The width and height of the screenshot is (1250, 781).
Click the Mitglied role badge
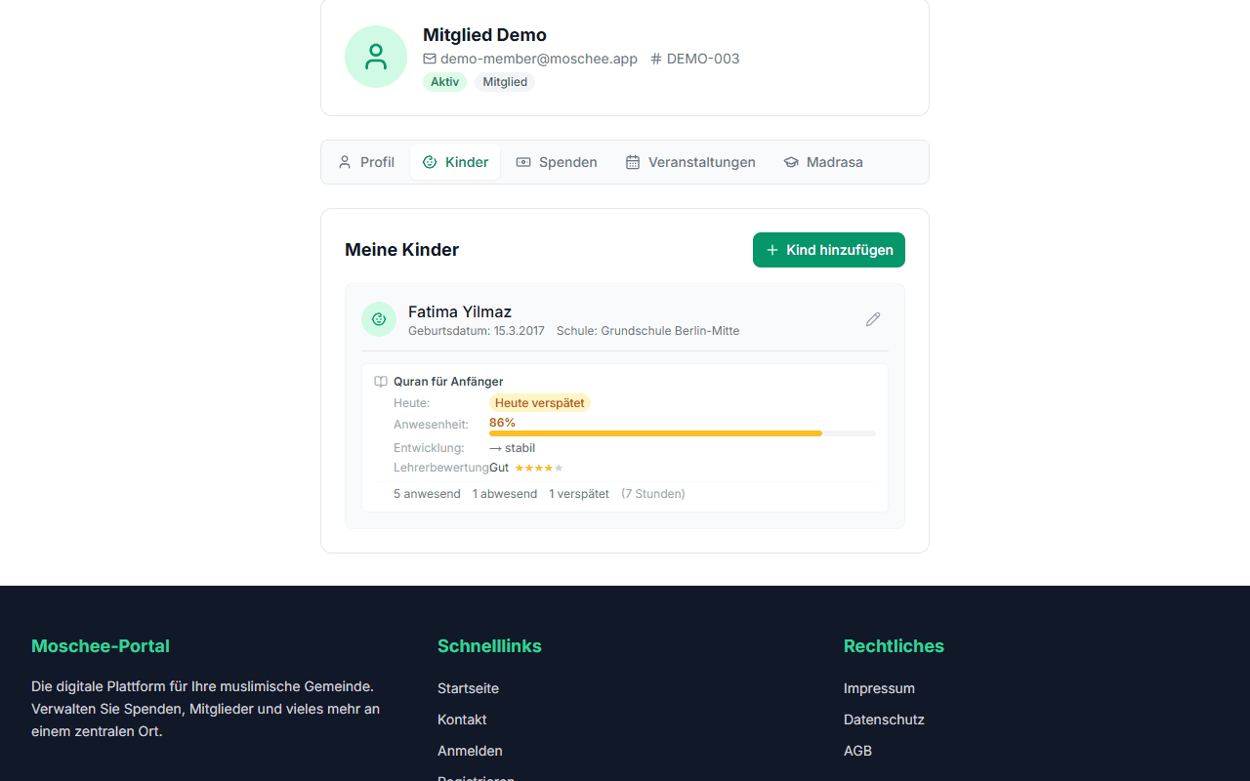click(505, 82)
